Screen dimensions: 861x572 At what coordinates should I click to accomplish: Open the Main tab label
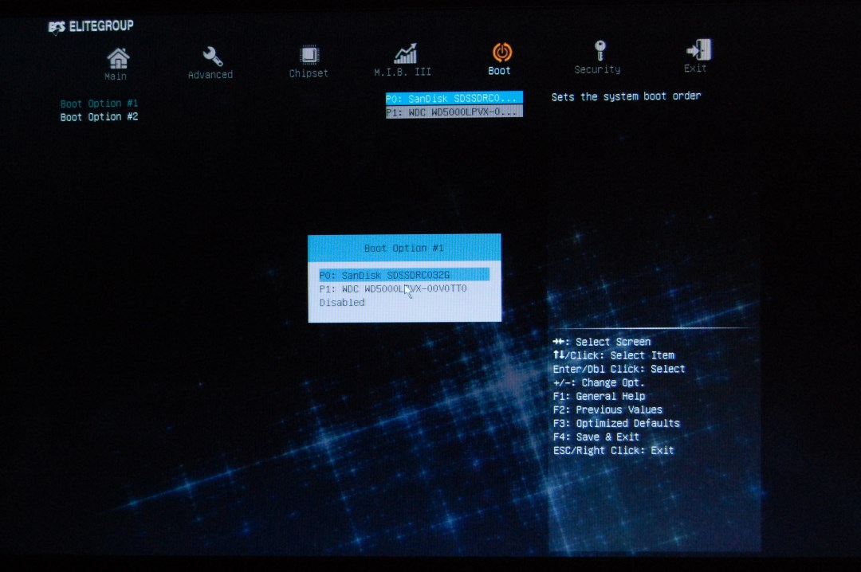click(116, 76)
